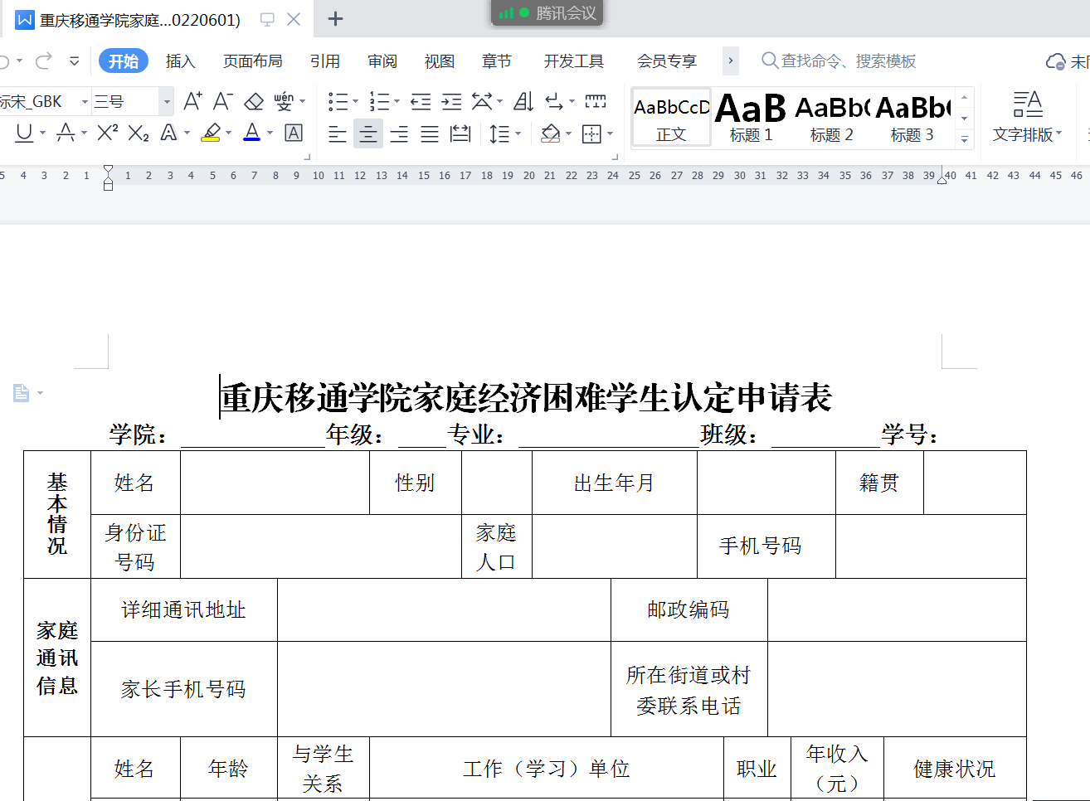Apply the 标题 1 style
The image size is (1090, 801).
pyautogui.click(x=751, y=118)
